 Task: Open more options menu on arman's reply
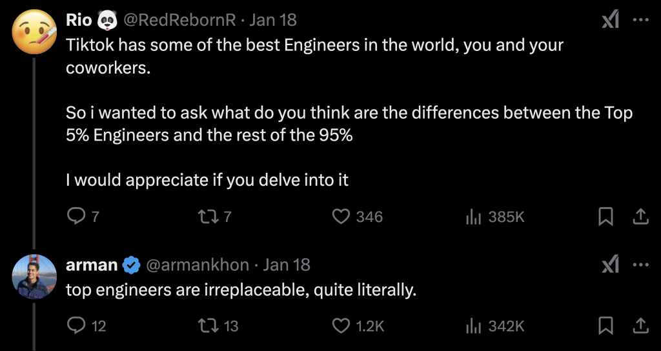click(641, 265)
